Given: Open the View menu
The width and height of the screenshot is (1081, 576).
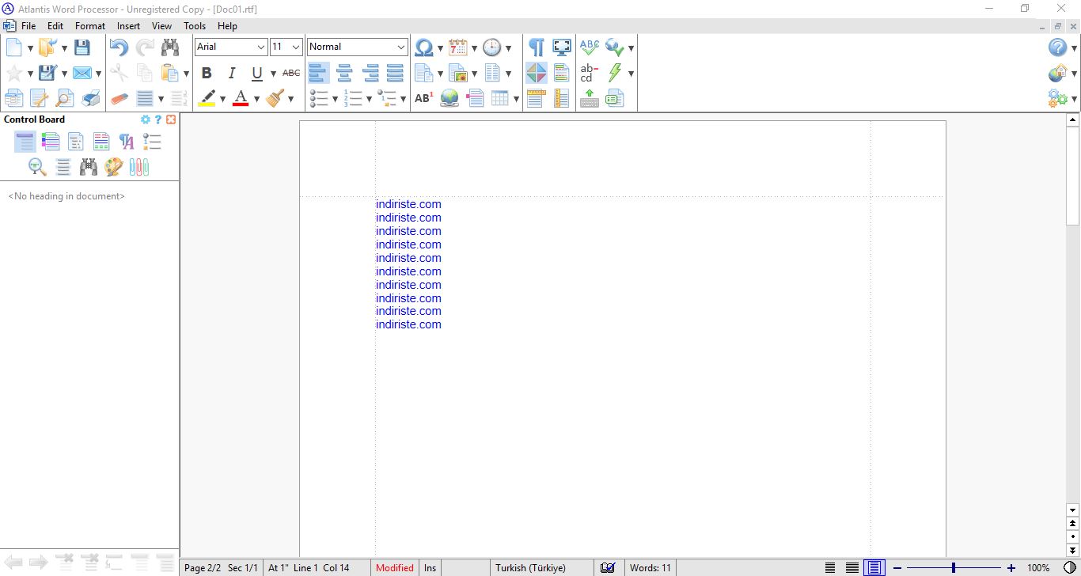Looking at the screenshot, I should pyautogui.click(x=161, y=26).
